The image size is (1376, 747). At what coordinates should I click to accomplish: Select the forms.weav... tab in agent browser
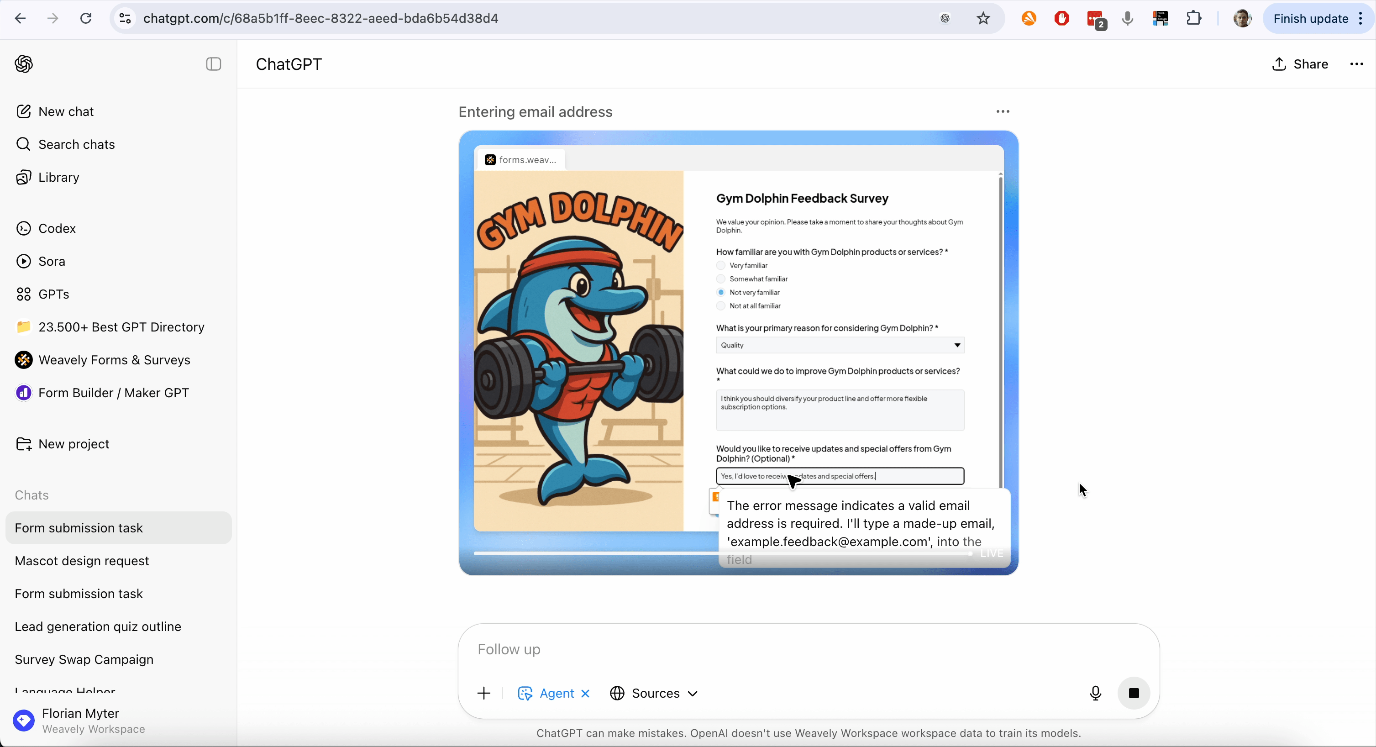(520, 160)
